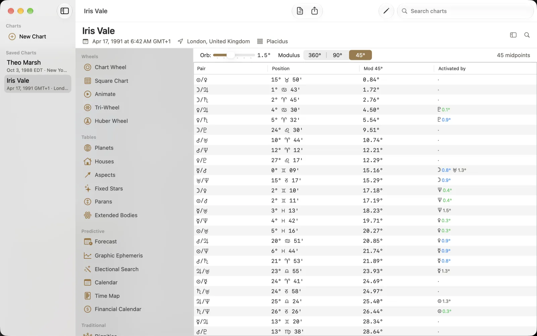Open the share icon in toolbar
Image resolution: width=537 pixels, height=336 pixels.
click(314, 11)
